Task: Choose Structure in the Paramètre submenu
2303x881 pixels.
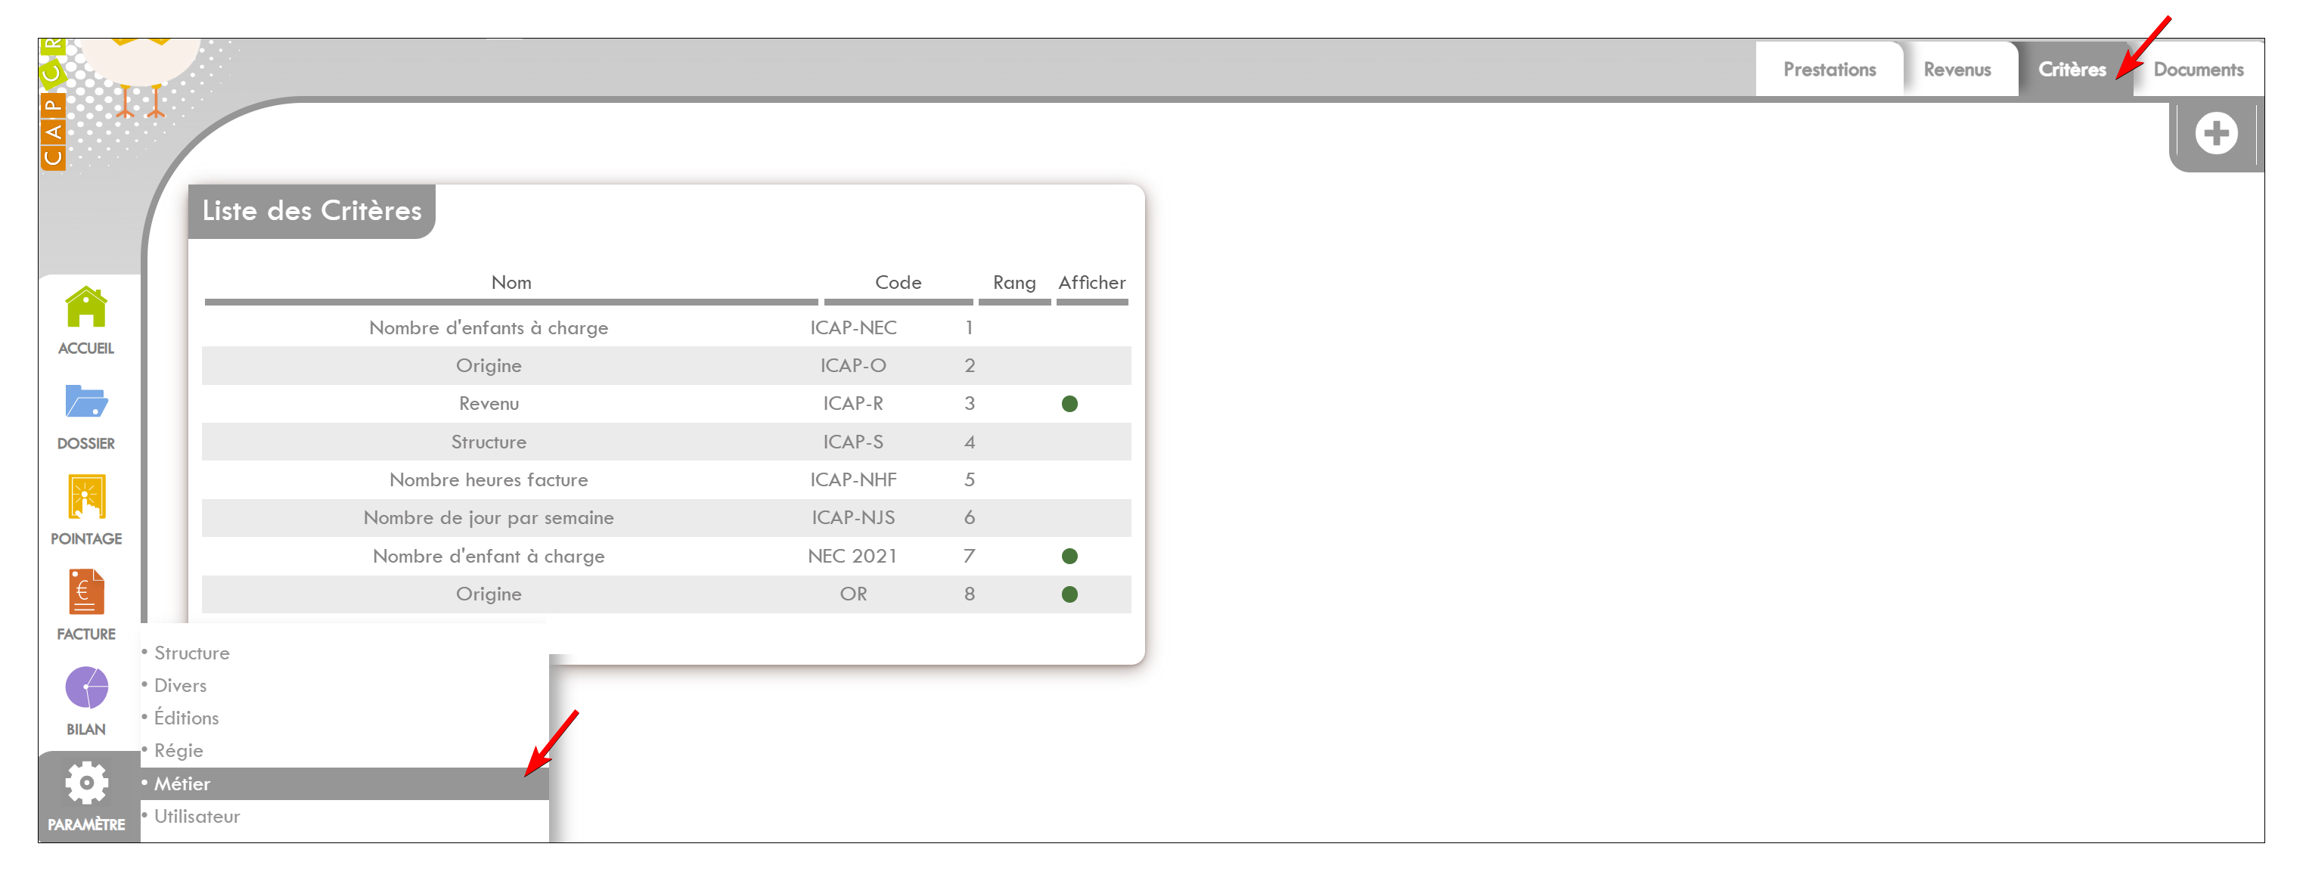Action: point(191,653)
